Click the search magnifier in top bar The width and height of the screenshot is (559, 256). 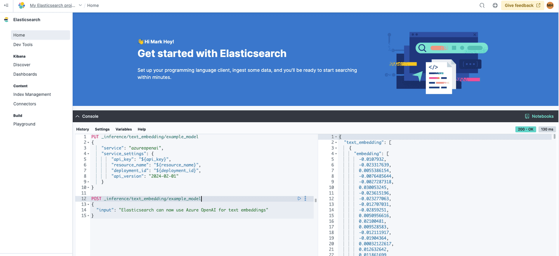coord(482,5)
